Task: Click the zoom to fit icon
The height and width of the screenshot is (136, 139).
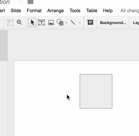Action: point(10,22)
